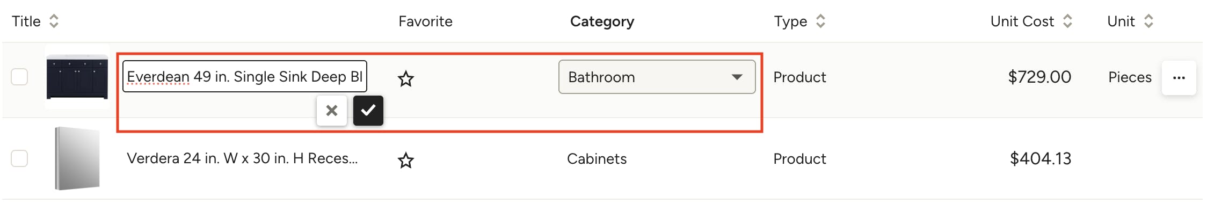Cancel title edit with the X button
Image resolution: width=1207 pixels, height=203 pixels.
coord(332,111)
